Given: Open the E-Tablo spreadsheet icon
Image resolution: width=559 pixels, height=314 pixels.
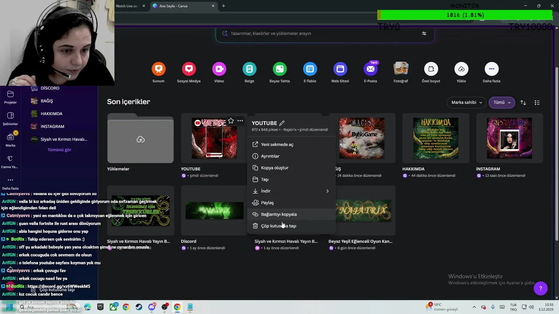Looking at the screenshot, I should click(x=310, y=69).
